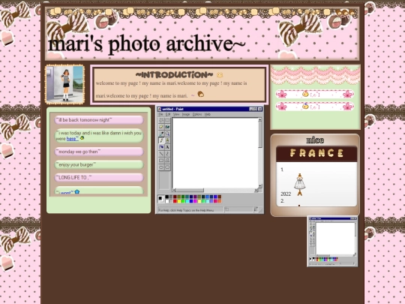The height and width of the screenshot is (304, 405).
Task: Click the '~INTRODUCTION~' heading
Action: pyautogui.click(x=174, y=75)
